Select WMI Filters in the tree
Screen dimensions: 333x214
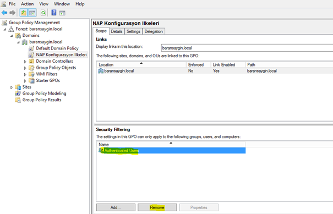point(46,74)
